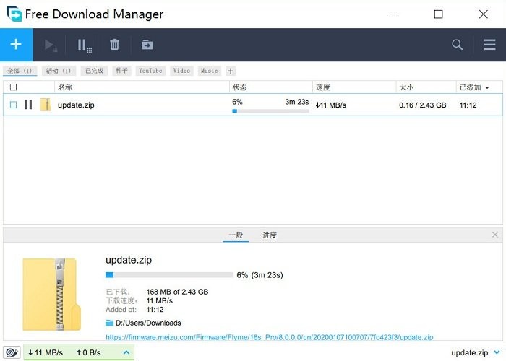Delete selected download with trash icon

(x=114, y=45)
